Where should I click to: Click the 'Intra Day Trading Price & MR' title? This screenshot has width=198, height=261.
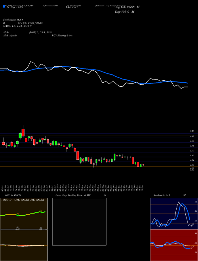click(73, 195)
